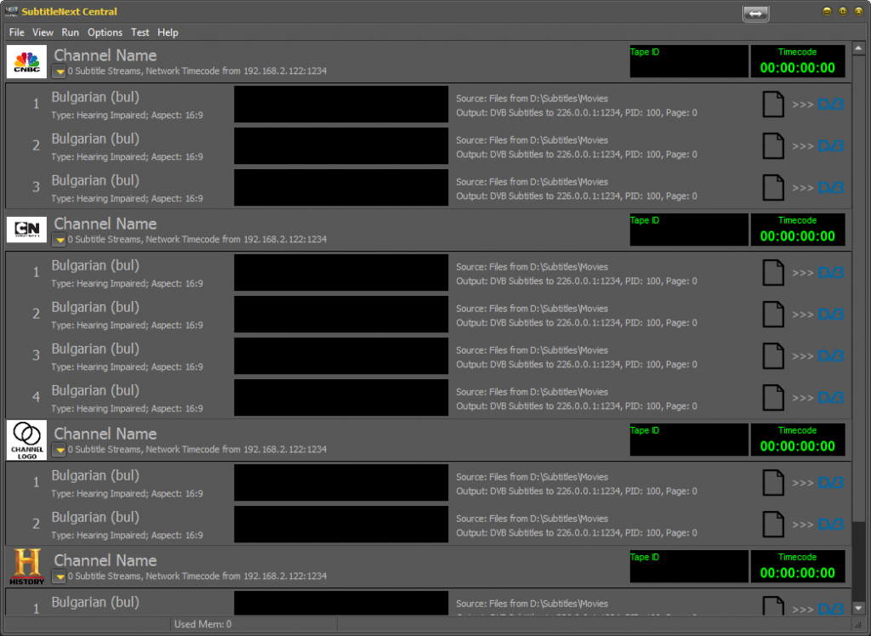Click the placeholder Channel Logo icon
Image resolution: width=871 pixels, height=636 pixels.
[x=26, y=440]
